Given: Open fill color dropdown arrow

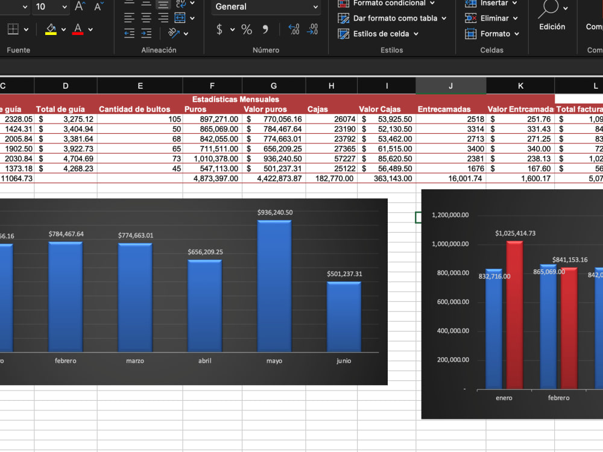Looking at the screenshot, I should (x=63, y=29).
